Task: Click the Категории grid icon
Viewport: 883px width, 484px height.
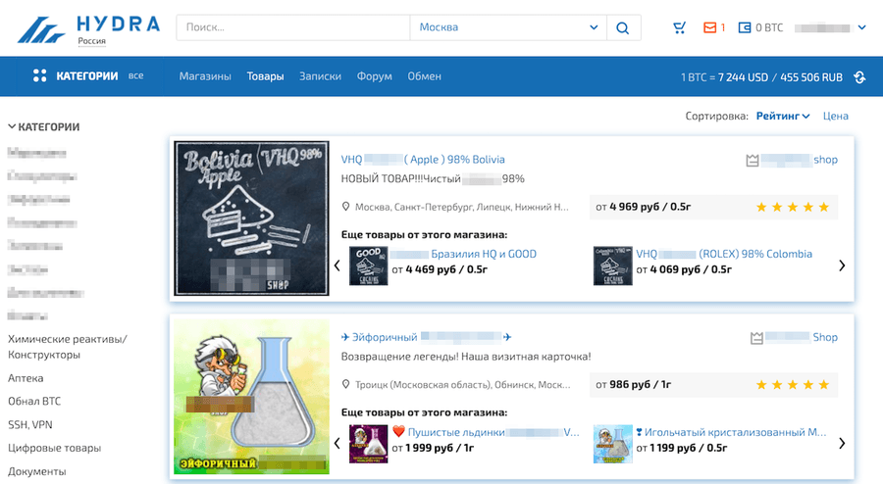Action: point(39,75)
